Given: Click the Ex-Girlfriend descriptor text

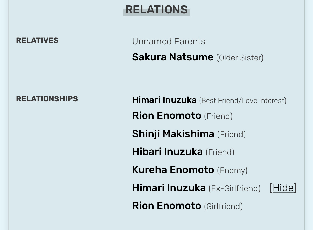Looking at the screenshot, I should pos(234,188).
